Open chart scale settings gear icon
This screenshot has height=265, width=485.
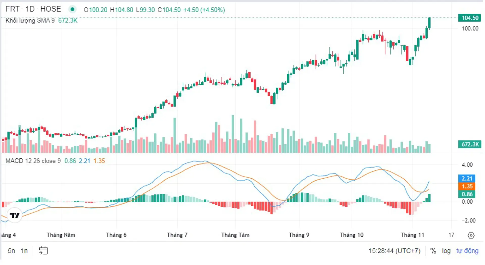[x=471, y=235]
